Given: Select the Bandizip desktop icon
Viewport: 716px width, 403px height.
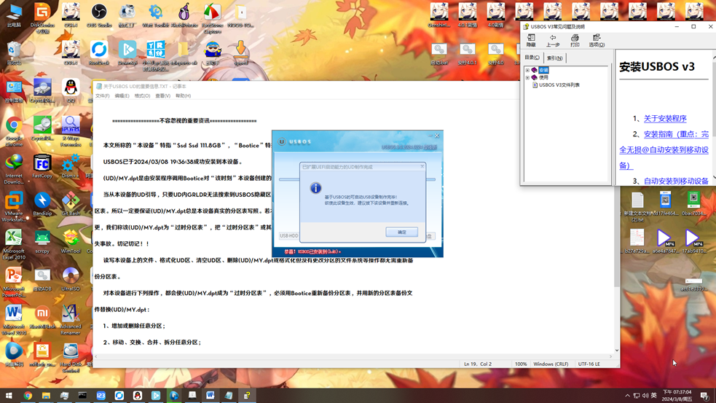Looking at the screenshot, I should tap(42, 203).
